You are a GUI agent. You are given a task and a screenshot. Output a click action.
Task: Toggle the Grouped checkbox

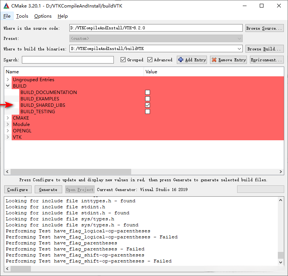[123, 60]
